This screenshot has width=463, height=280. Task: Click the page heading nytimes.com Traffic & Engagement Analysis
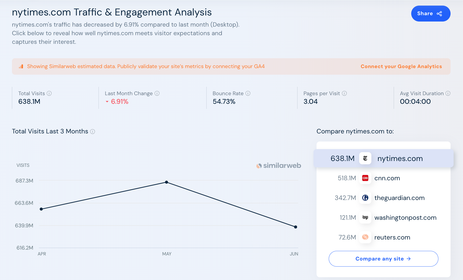tap(112, 12)
